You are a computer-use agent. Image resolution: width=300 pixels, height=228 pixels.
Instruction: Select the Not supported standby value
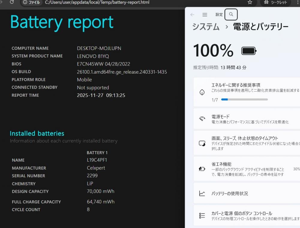93,87
